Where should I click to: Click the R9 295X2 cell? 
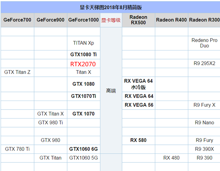(204, 63)
